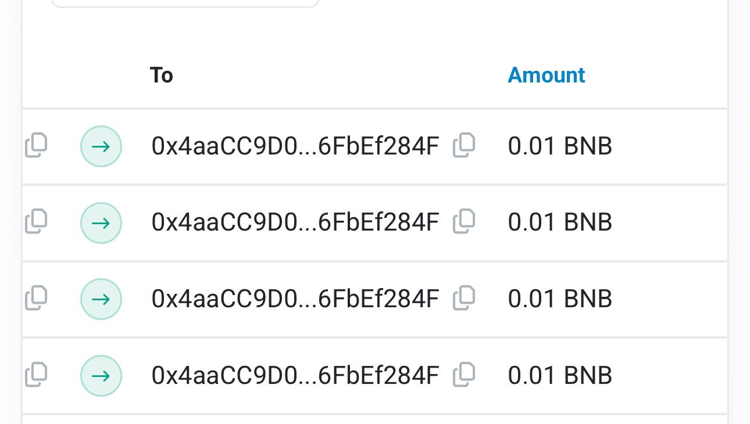Click the To column header
The height and width of the screenshot is (424, 750).
pos(162,75)
